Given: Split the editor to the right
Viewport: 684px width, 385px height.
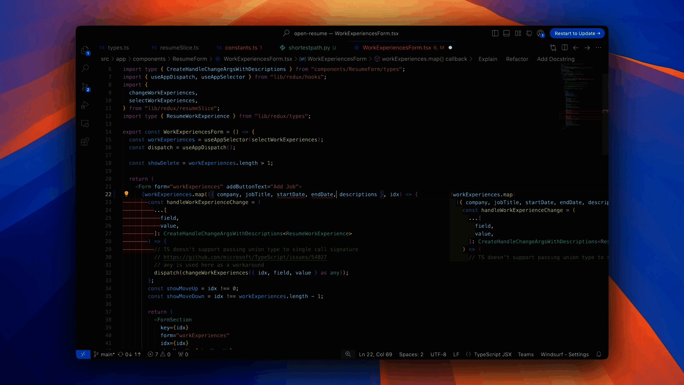Looking at the screenshot, I should [x=565, y=48].
